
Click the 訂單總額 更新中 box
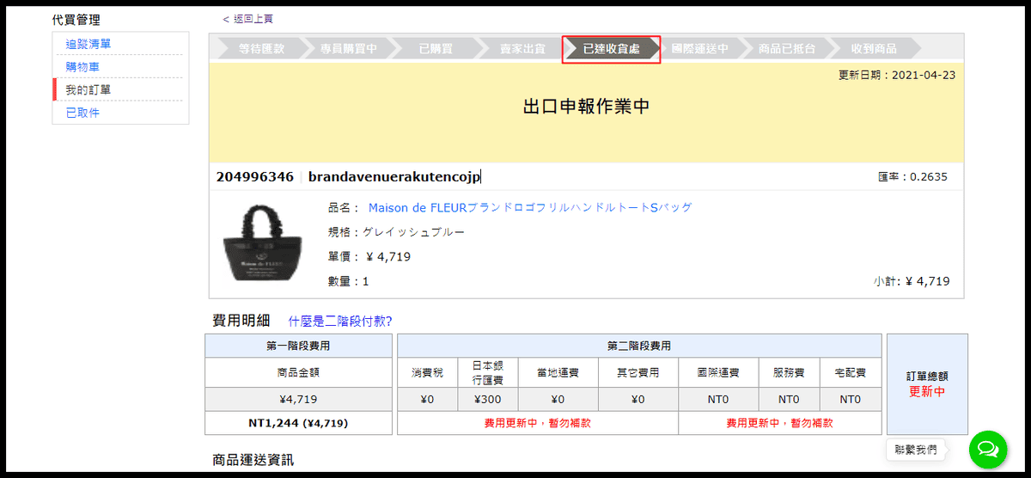pos(927,384)
